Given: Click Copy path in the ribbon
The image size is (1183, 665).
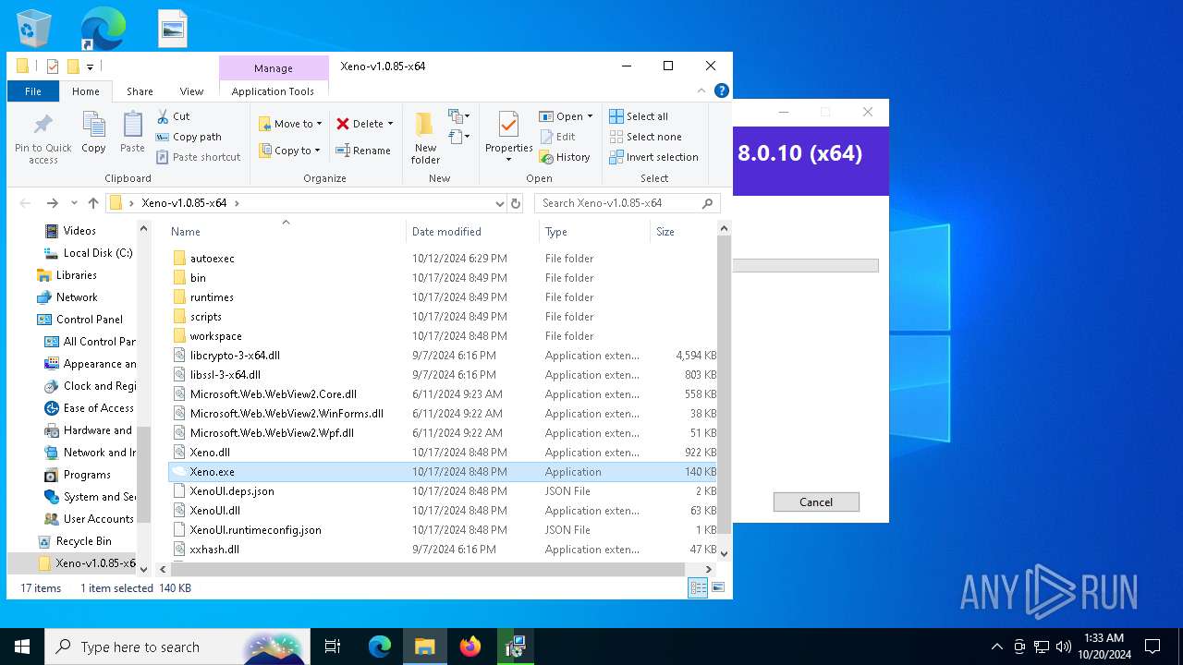Looking at the screenshot, I should 189,137.
